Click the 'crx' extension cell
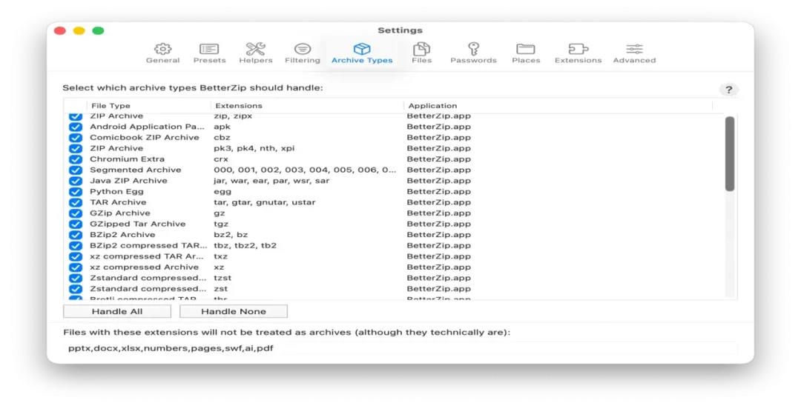801x406 pixels. pyautogui.click(x=221, y=159)
